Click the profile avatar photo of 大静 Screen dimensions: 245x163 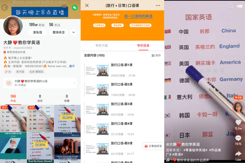pyautogui.click(x=13, y=26)
